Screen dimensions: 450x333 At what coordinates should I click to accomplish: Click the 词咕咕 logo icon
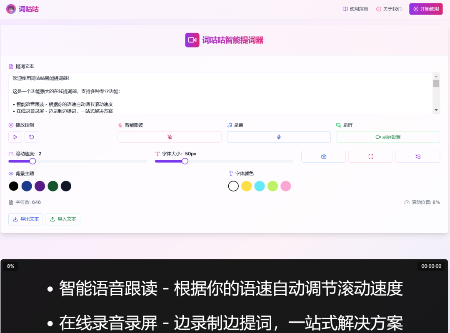(x=10, y=8)
